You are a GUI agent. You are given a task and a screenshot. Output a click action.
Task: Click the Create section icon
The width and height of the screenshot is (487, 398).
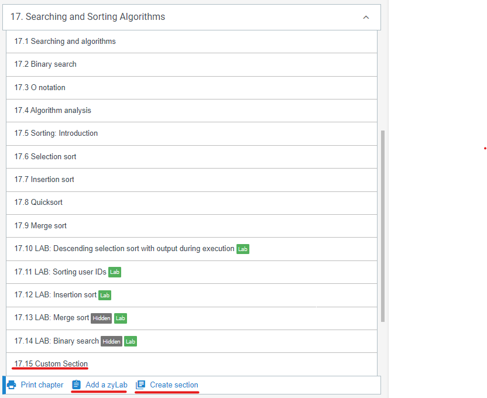140,385
